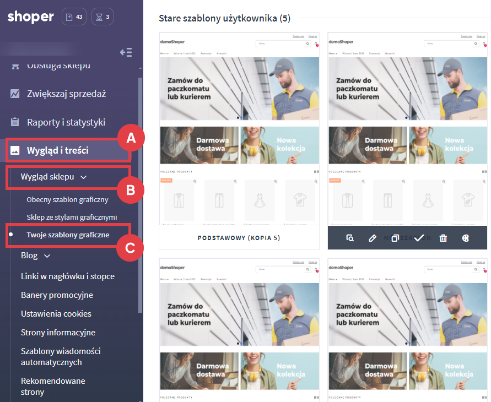Image resolution: width=491 pixels, height=402 pixels.
Task: Expand the Wygląd sklepu chevron
Action: (x=83, y=177)
